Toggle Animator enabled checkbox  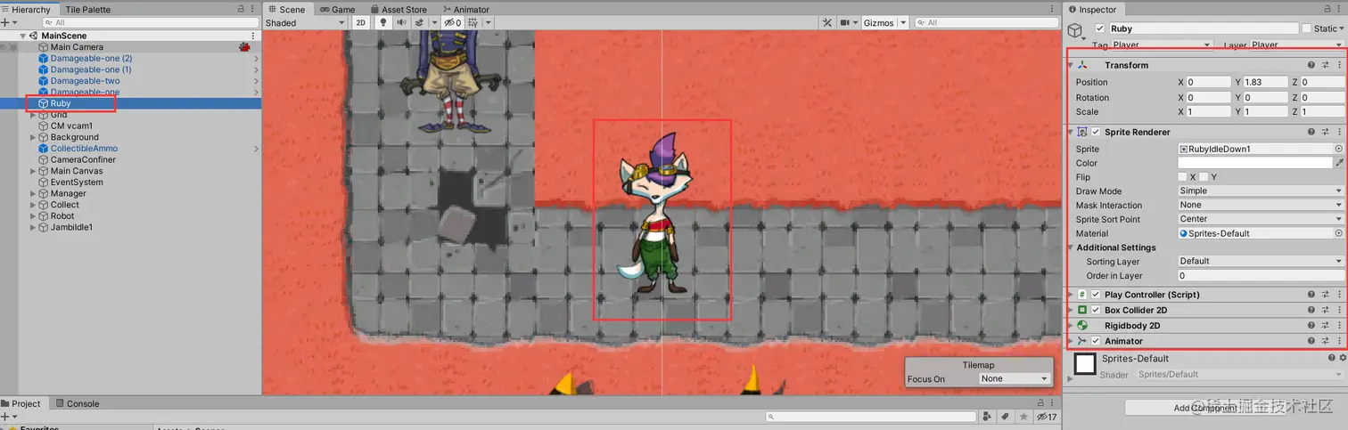pos(1096,341)
